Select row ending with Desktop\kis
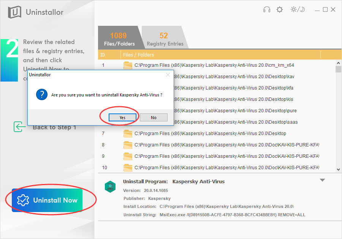 (233, 99)
